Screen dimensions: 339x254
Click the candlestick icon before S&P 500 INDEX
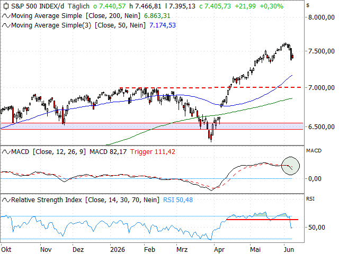(x=6, y=6)
